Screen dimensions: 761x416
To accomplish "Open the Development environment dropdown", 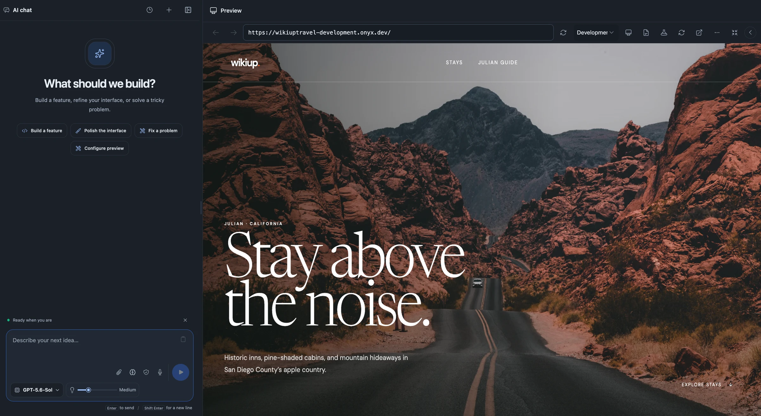I will tap(595, 32).
